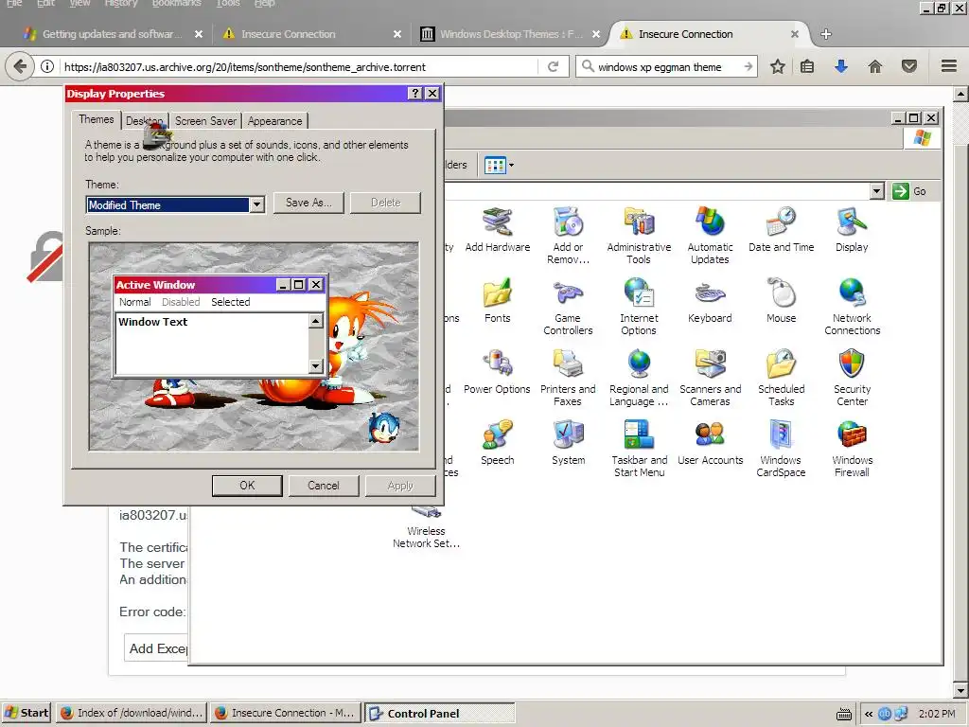Image resolution: width=969 pixels, height=727 pixels.
Task: Reload the page in Firefox
Action: pyautogui.click(x=553, y=67)
